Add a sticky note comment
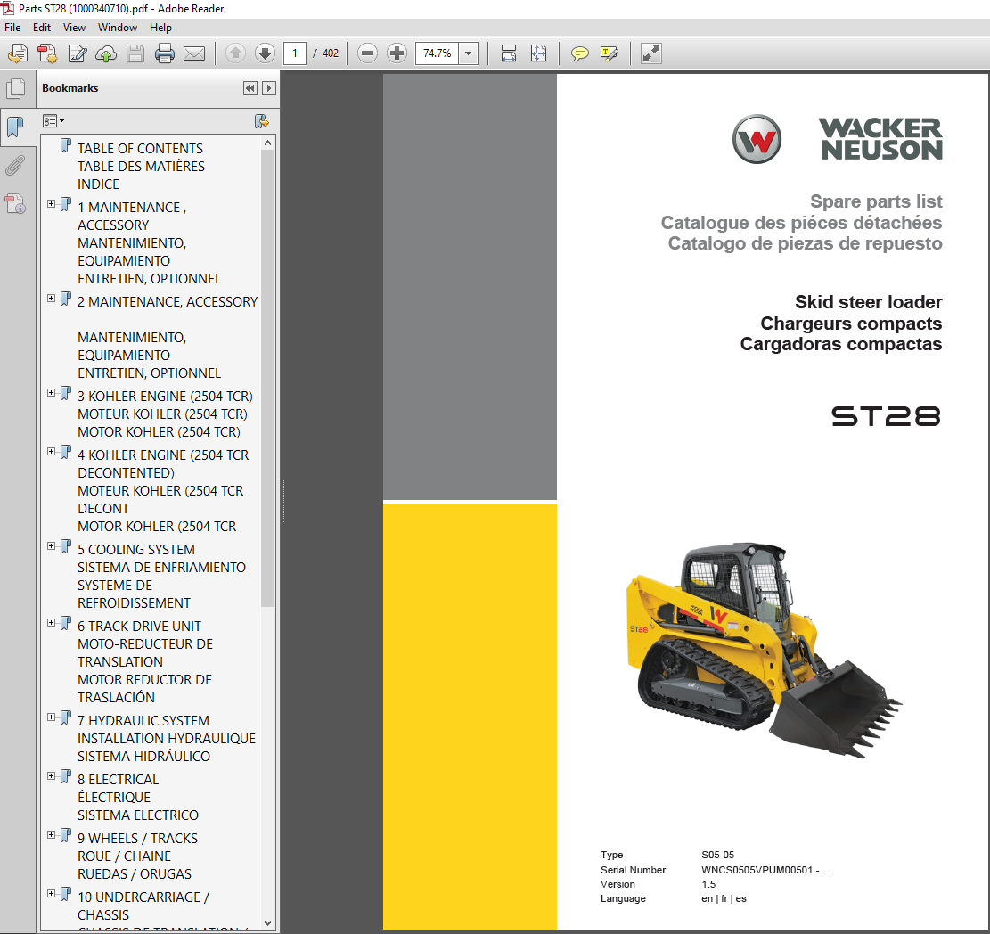Screen dimensions: 990x934 579,53
